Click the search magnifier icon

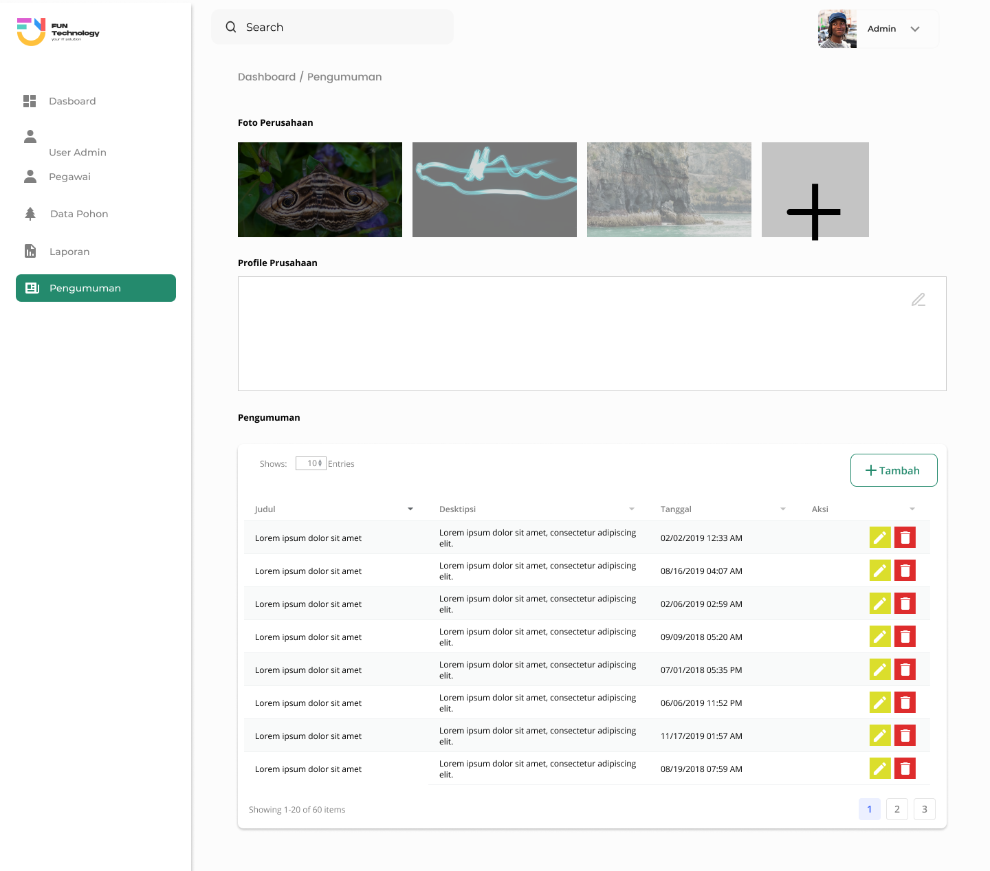231,27
